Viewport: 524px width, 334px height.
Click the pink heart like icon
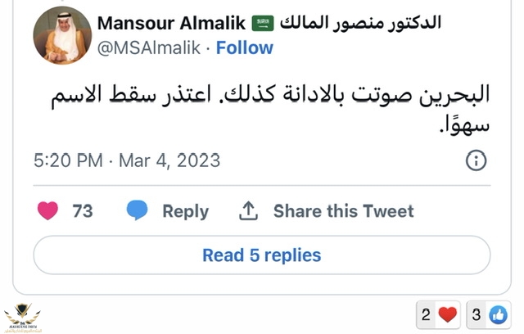pyautogui.click(x=48, y=210)
